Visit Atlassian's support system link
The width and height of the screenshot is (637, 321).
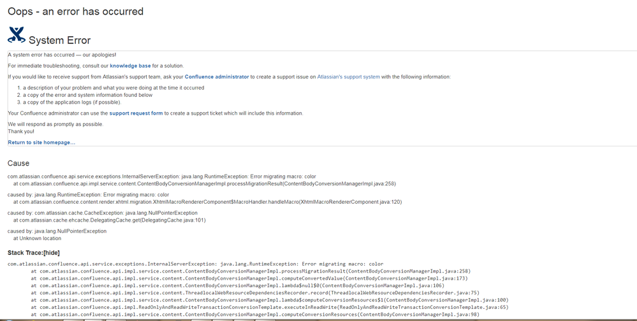348,76
